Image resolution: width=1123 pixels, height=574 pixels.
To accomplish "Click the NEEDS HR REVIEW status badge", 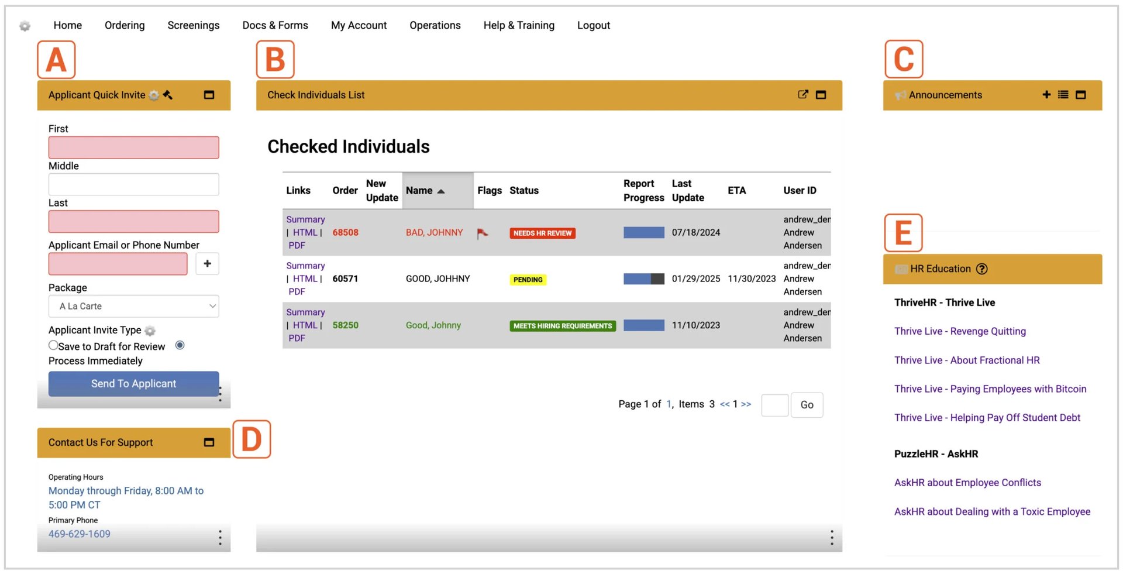I will 542,233.
